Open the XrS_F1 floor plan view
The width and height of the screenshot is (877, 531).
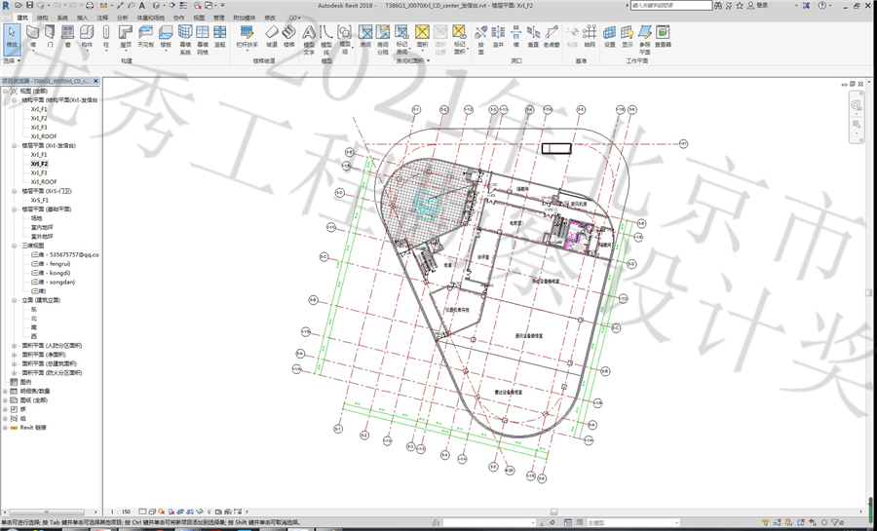(x=40, y=200)
